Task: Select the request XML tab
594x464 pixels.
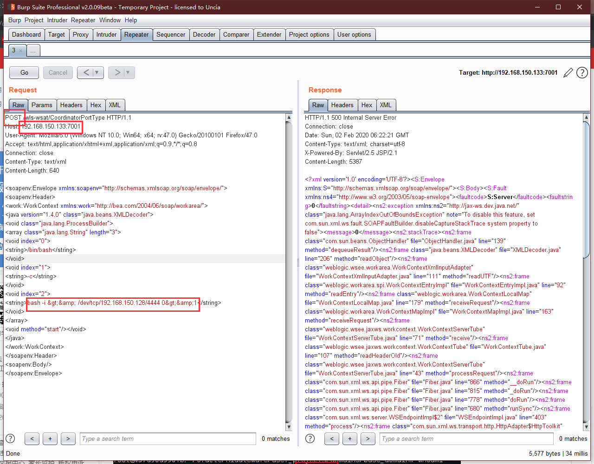Action: coord(115,105)
